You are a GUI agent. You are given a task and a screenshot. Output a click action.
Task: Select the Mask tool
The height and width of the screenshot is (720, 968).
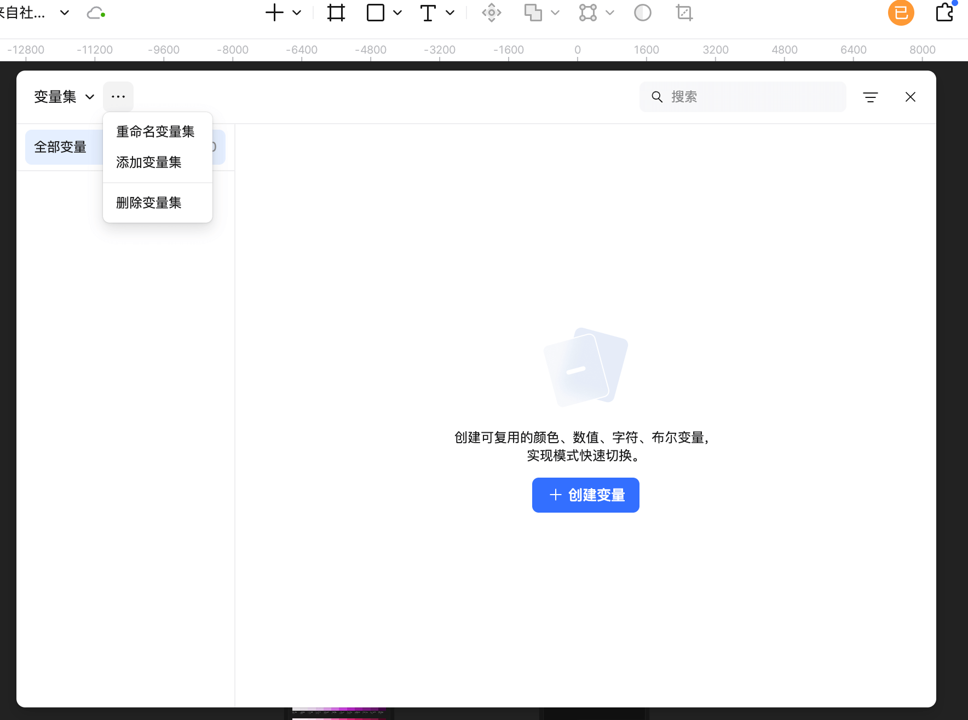[x=642, y=12]
